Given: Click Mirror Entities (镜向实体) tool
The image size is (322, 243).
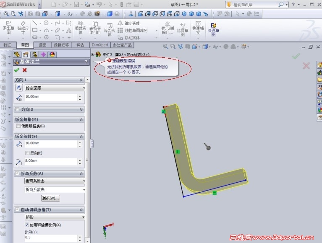Looking at the screenshot, I should click(129, 23).
